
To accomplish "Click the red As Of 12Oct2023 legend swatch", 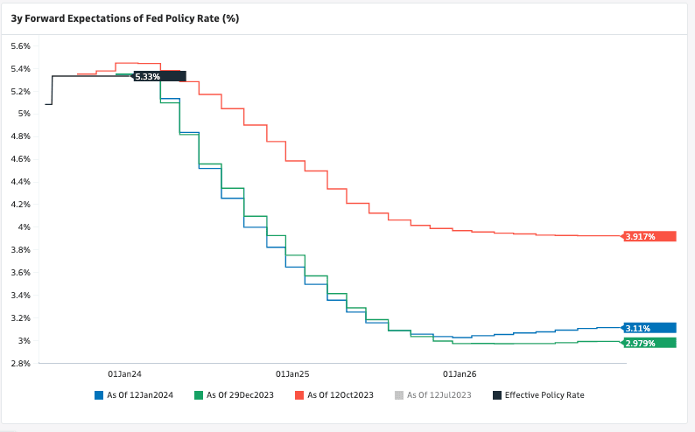I will tap(299, 395).
